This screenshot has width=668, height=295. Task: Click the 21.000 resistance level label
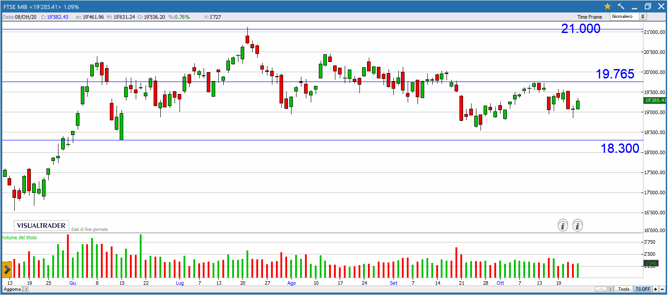(581, 29)
